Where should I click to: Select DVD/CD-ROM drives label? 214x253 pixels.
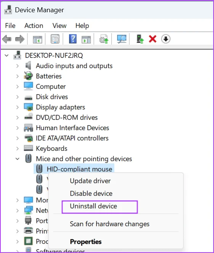[67, 118]
